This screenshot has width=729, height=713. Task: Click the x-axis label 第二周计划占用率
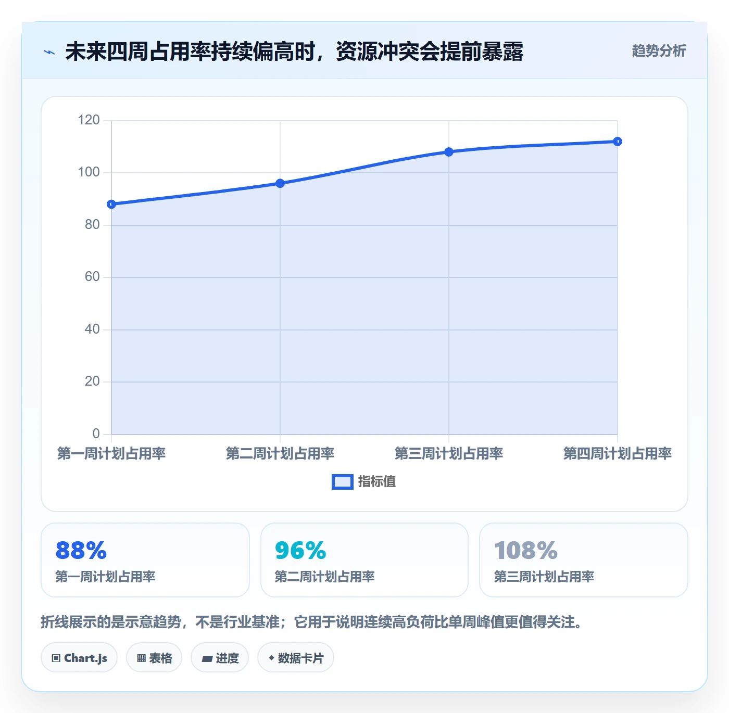280,453
